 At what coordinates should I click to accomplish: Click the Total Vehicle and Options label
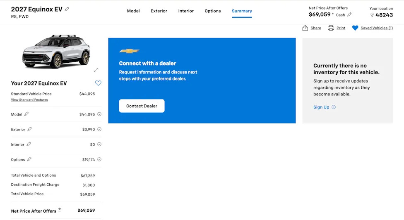coord(34,175)
